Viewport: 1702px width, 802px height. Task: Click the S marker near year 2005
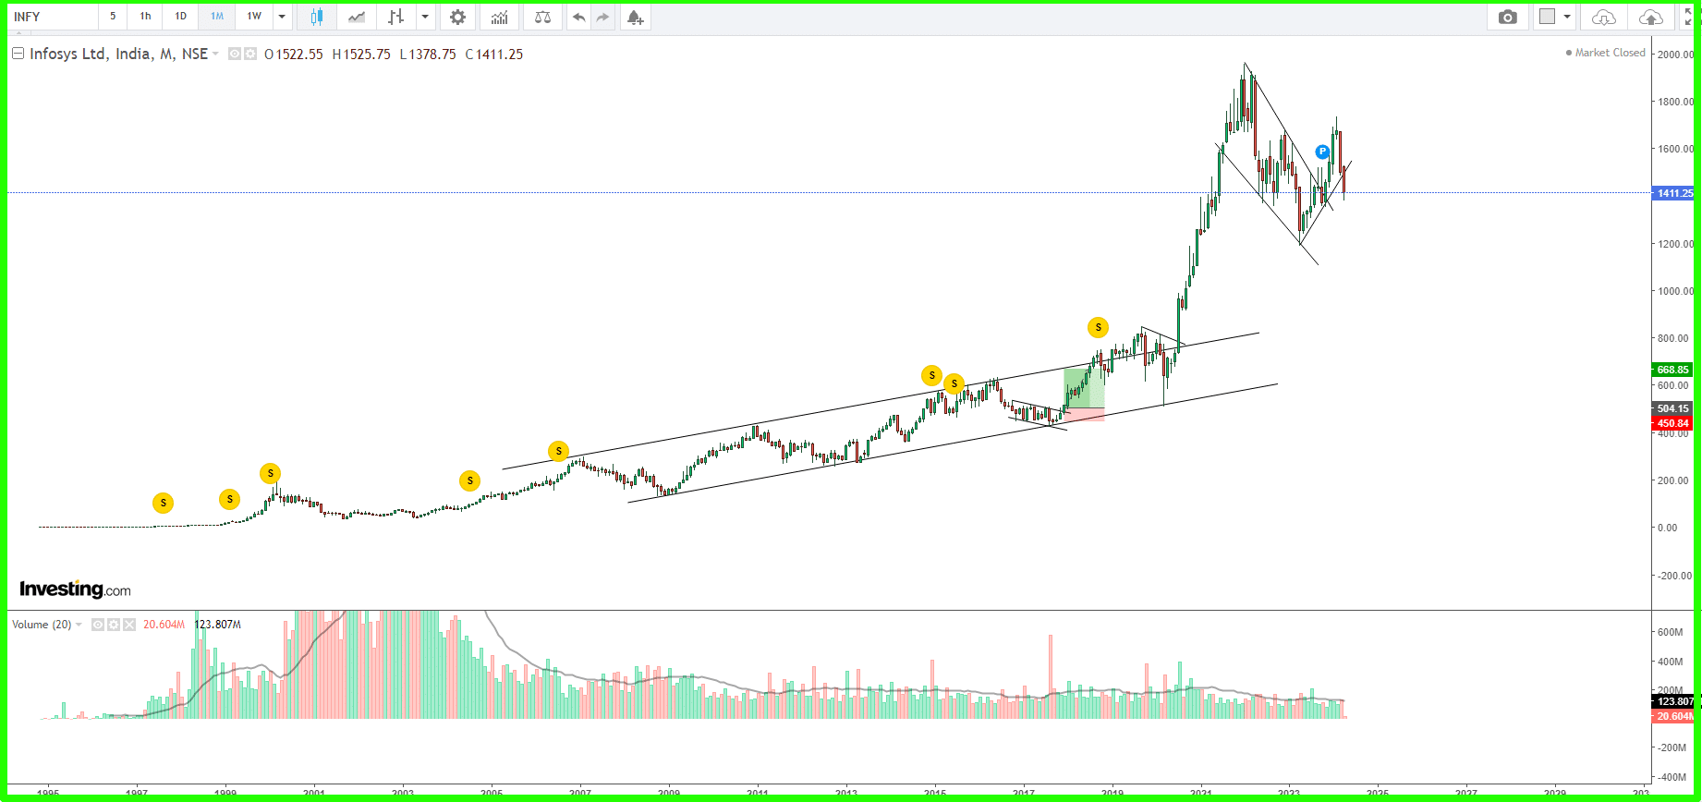469,480
